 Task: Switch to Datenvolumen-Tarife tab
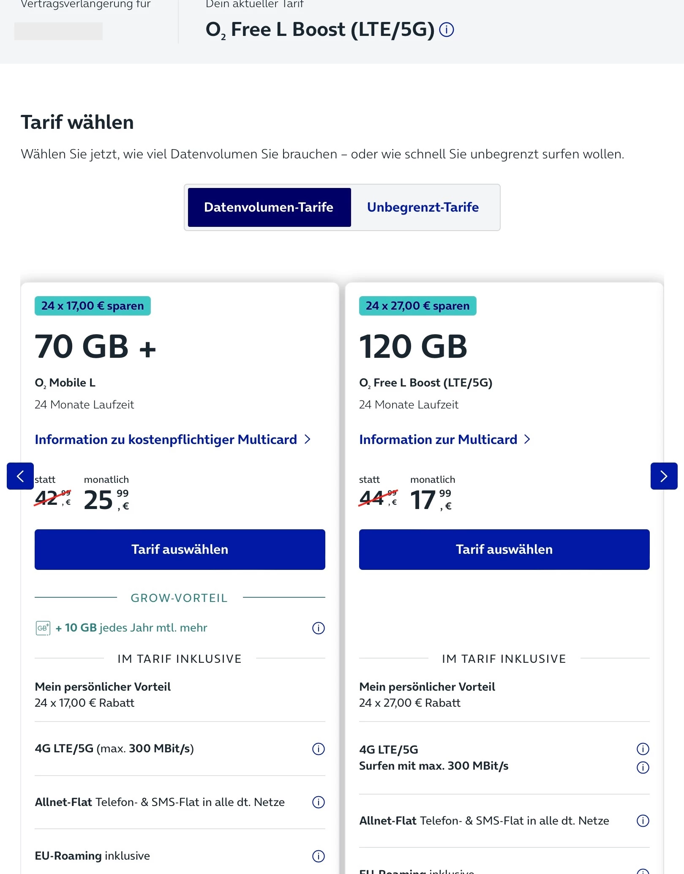[269, 207]
